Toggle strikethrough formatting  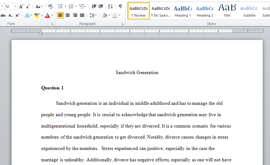click(3, 15)
